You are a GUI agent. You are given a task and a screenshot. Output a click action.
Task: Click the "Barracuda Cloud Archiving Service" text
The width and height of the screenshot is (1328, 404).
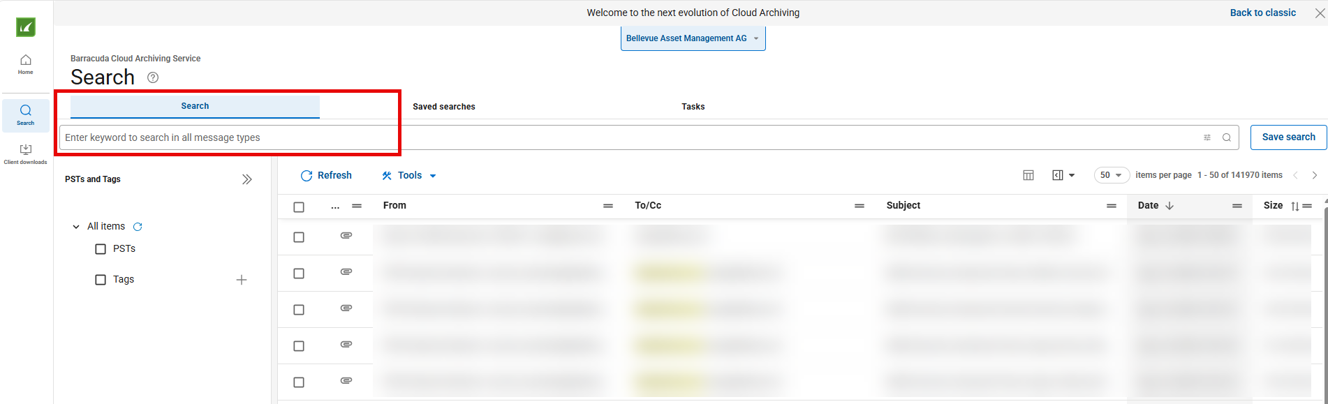[135, 59]
